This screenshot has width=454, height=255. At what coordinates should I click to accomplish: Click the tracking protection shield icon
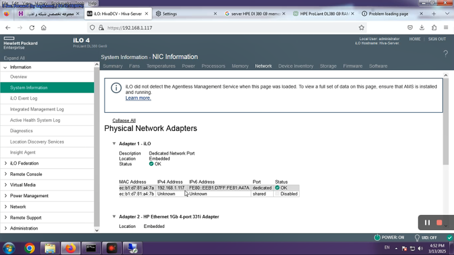point(92,28)
